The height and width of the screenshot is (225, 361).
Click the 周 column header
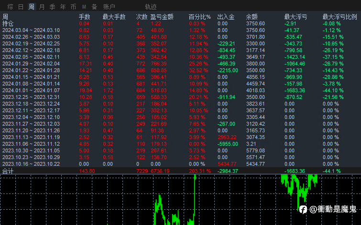click(5, 17)
